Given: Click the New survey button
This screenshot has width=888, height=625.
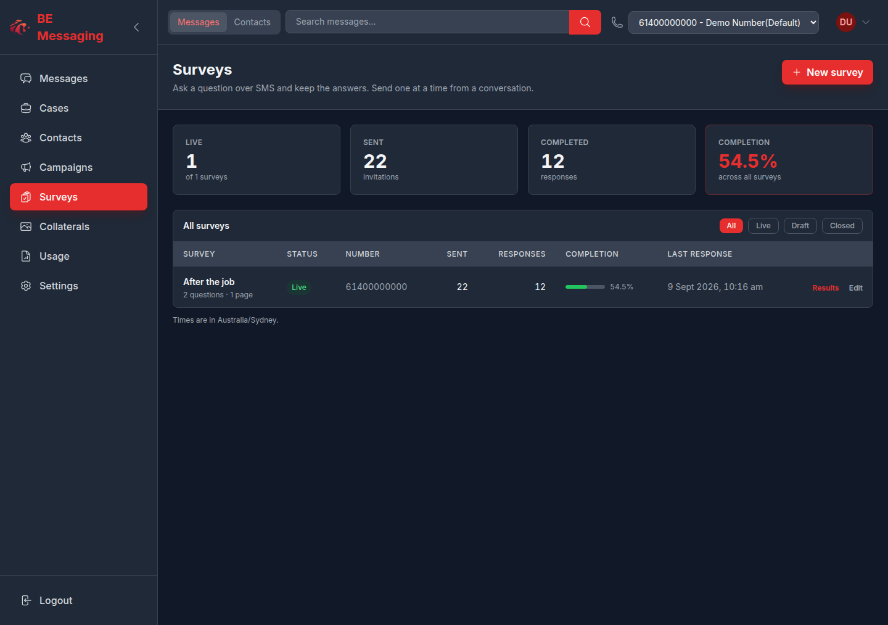Looking at the screenshot, I should point(828,72).
